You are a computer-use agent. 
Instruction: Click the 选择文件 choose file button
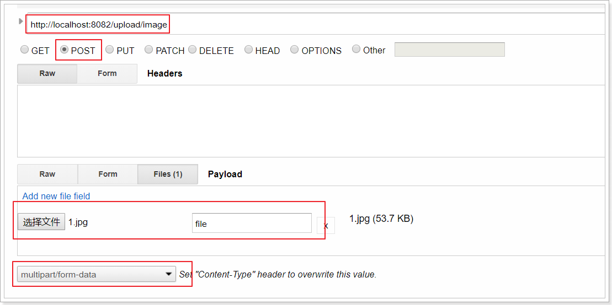pos(41,222)
